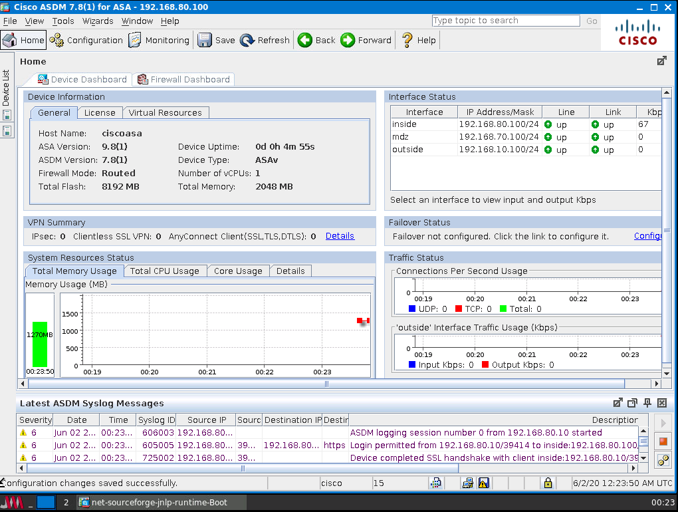
Task: Expand the Device List side tab
Action: [x=5, y=88]
